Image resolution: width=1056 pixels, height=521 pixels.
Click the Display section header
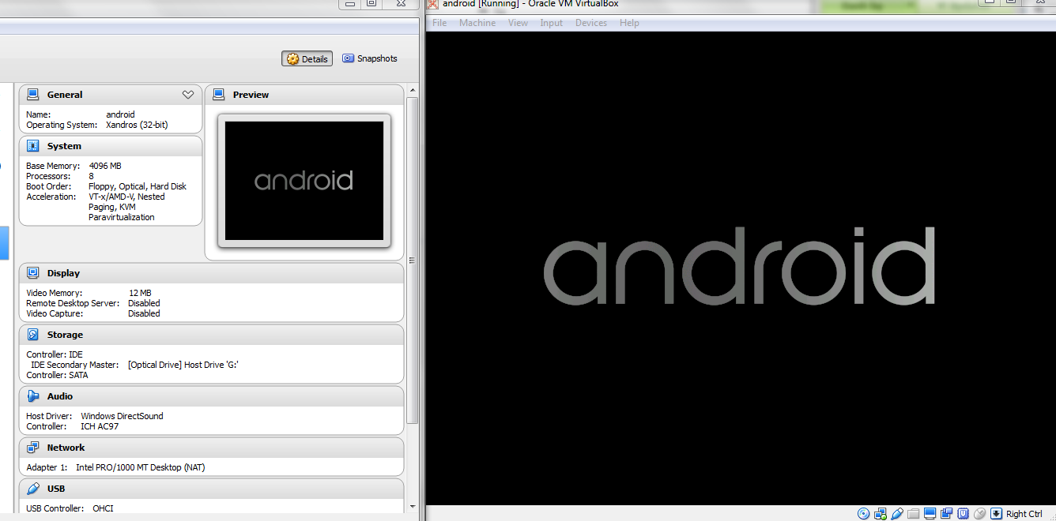point(211,273)
